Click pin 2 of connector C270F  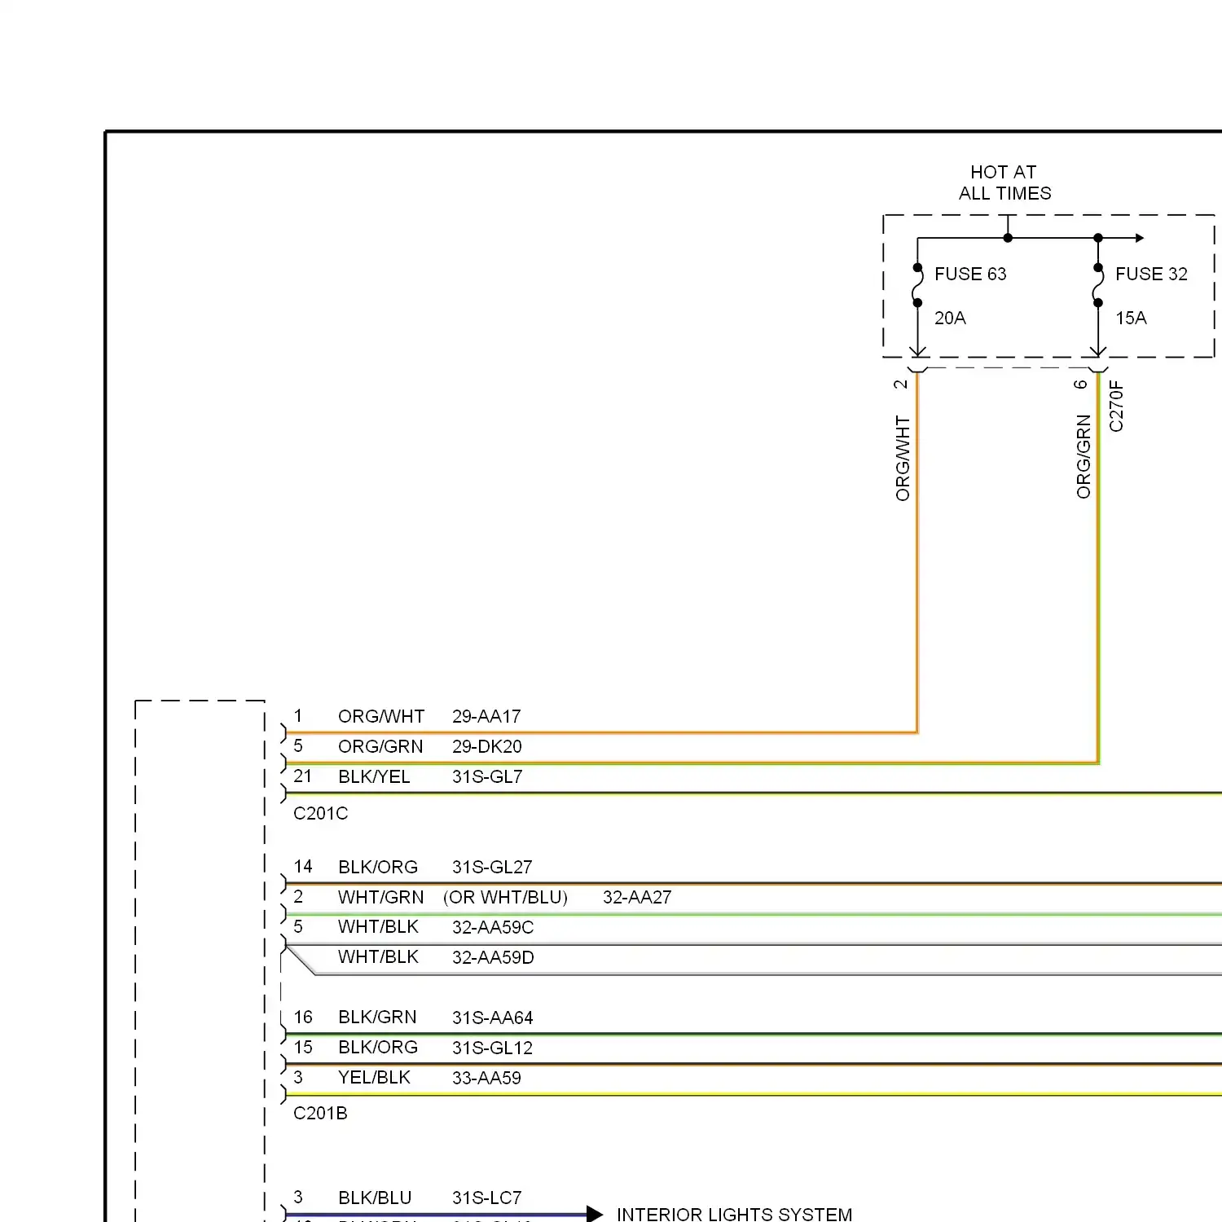900,384
